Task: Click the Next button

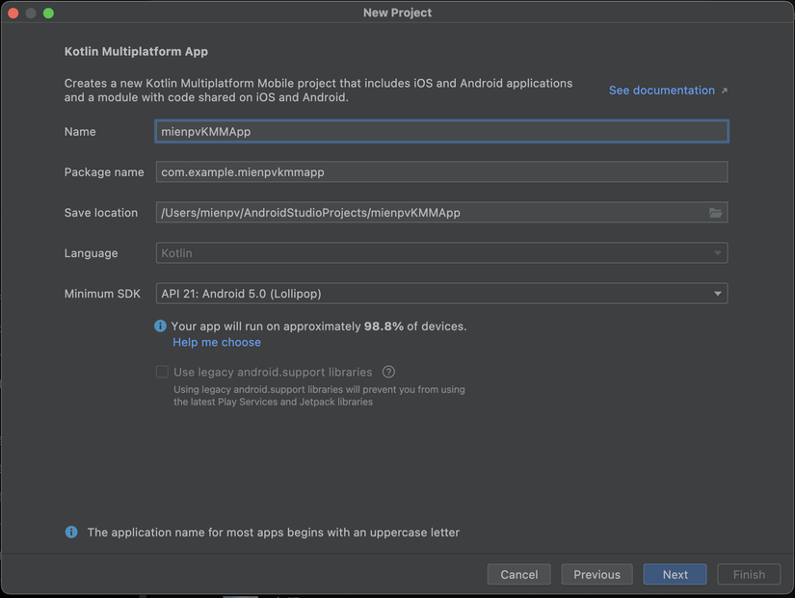Action: click(x=675, y=574)
